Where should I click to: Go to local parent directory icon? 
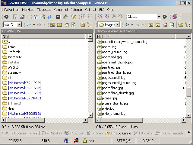pos(52,25)
